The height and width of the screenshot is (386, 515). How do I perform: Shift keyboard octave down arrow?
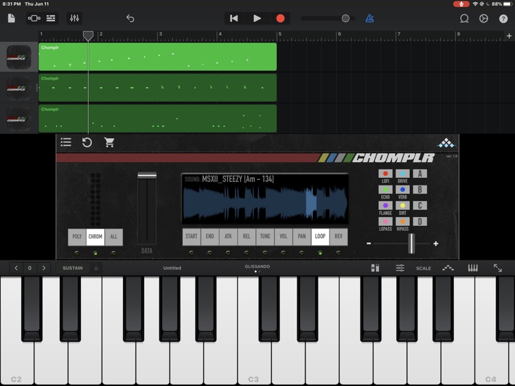point(16,268)
